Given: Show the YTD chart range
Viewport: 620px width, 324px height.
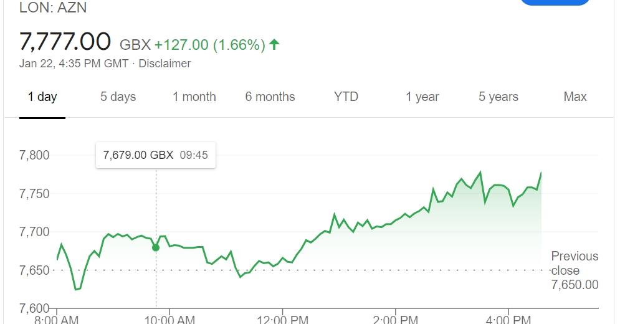Looking at the screenshot, I should [x=346, y=97].
